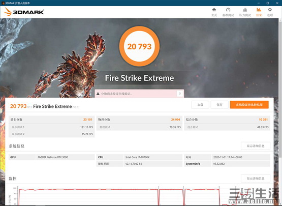This screenshot has width=282, height=206.
Task: Click orange validate and compare online button
Action: (x=249, y=105)
